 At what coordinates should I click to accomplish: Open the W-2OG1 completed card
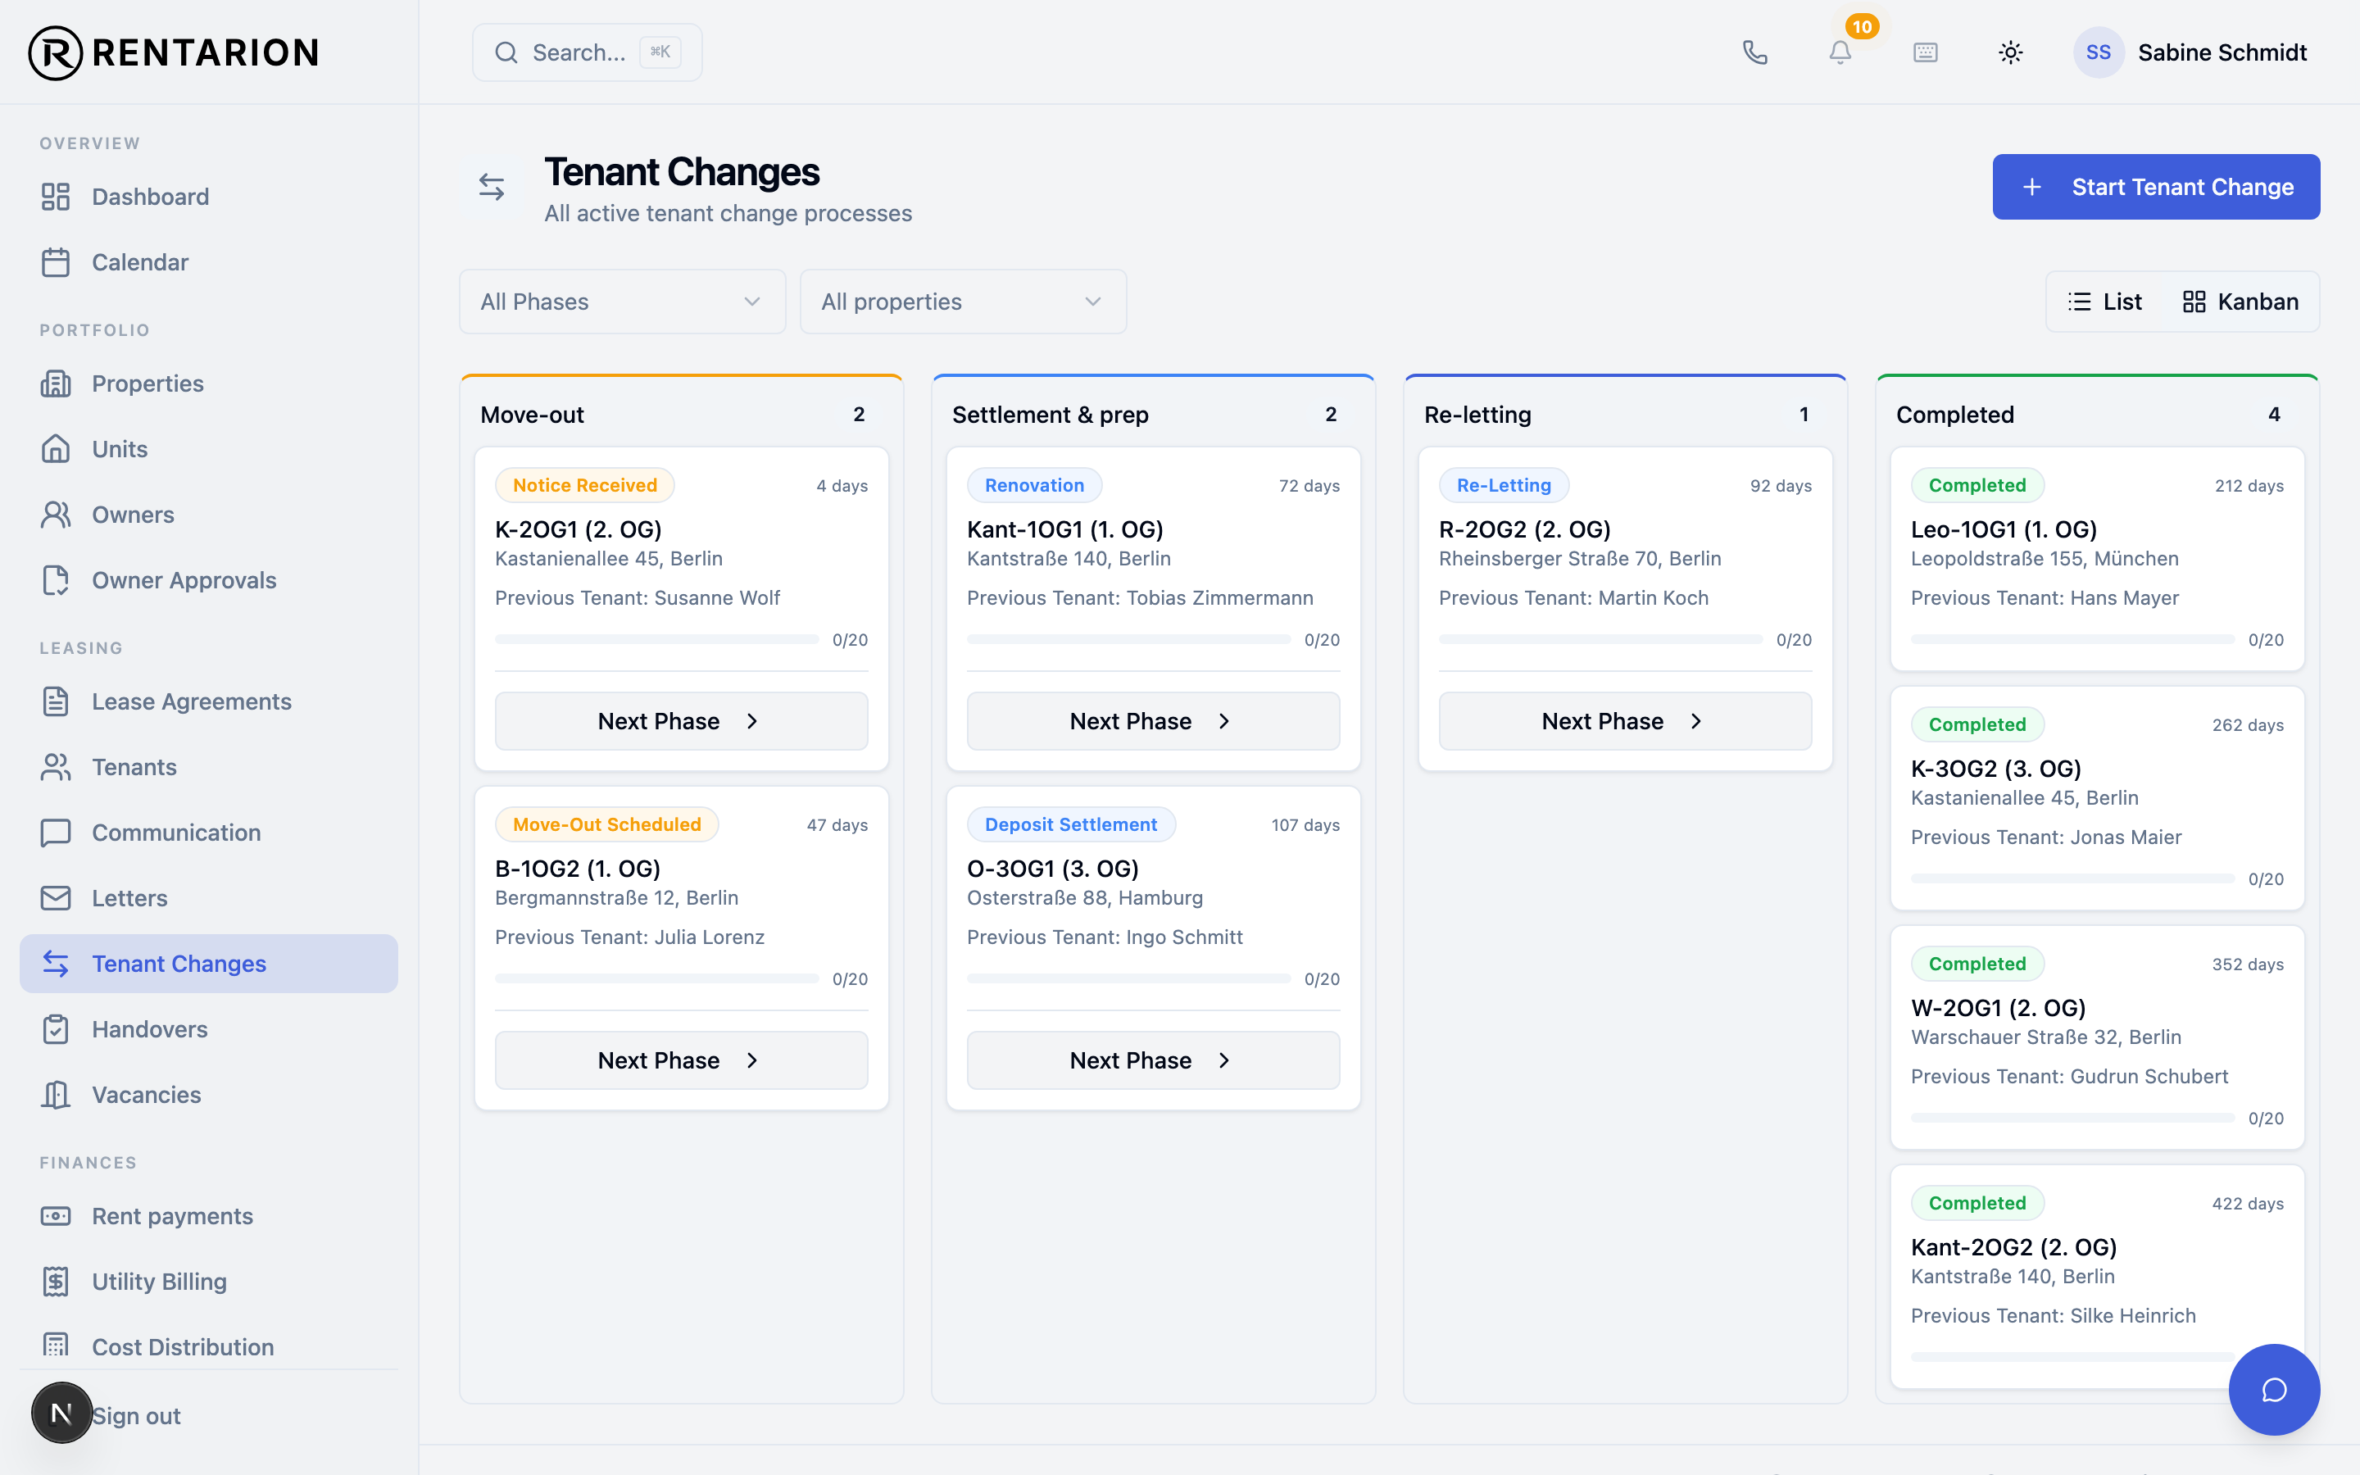click(2097, 1037)
